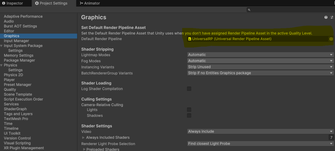Click the settings search input field
This screenshot has width=335, height=151.
(x=291, y=10)
